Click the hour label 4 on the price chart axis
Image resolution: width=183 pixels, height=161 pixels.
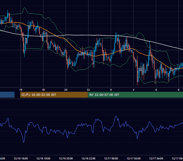156,90
